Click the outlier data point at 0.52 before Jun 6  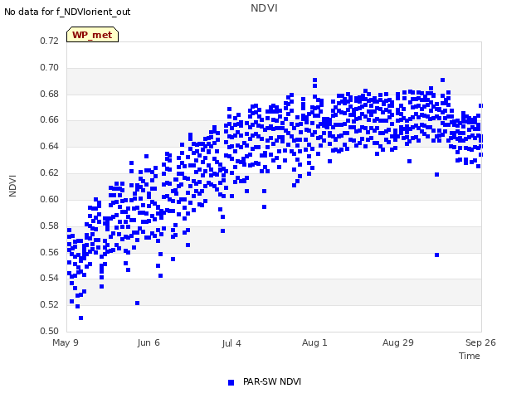pos(137,303)
